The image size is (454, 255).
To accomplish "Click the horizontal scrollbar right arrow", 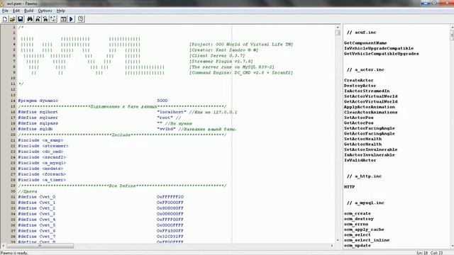I will (x=332, y=246).
